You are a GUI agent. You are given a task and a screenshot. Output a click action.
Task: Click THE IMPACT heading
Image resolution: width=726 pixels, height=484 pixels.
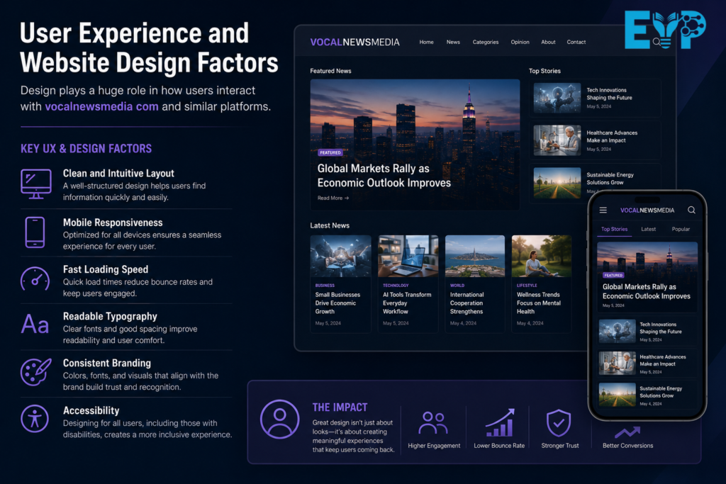pos(340,407)
